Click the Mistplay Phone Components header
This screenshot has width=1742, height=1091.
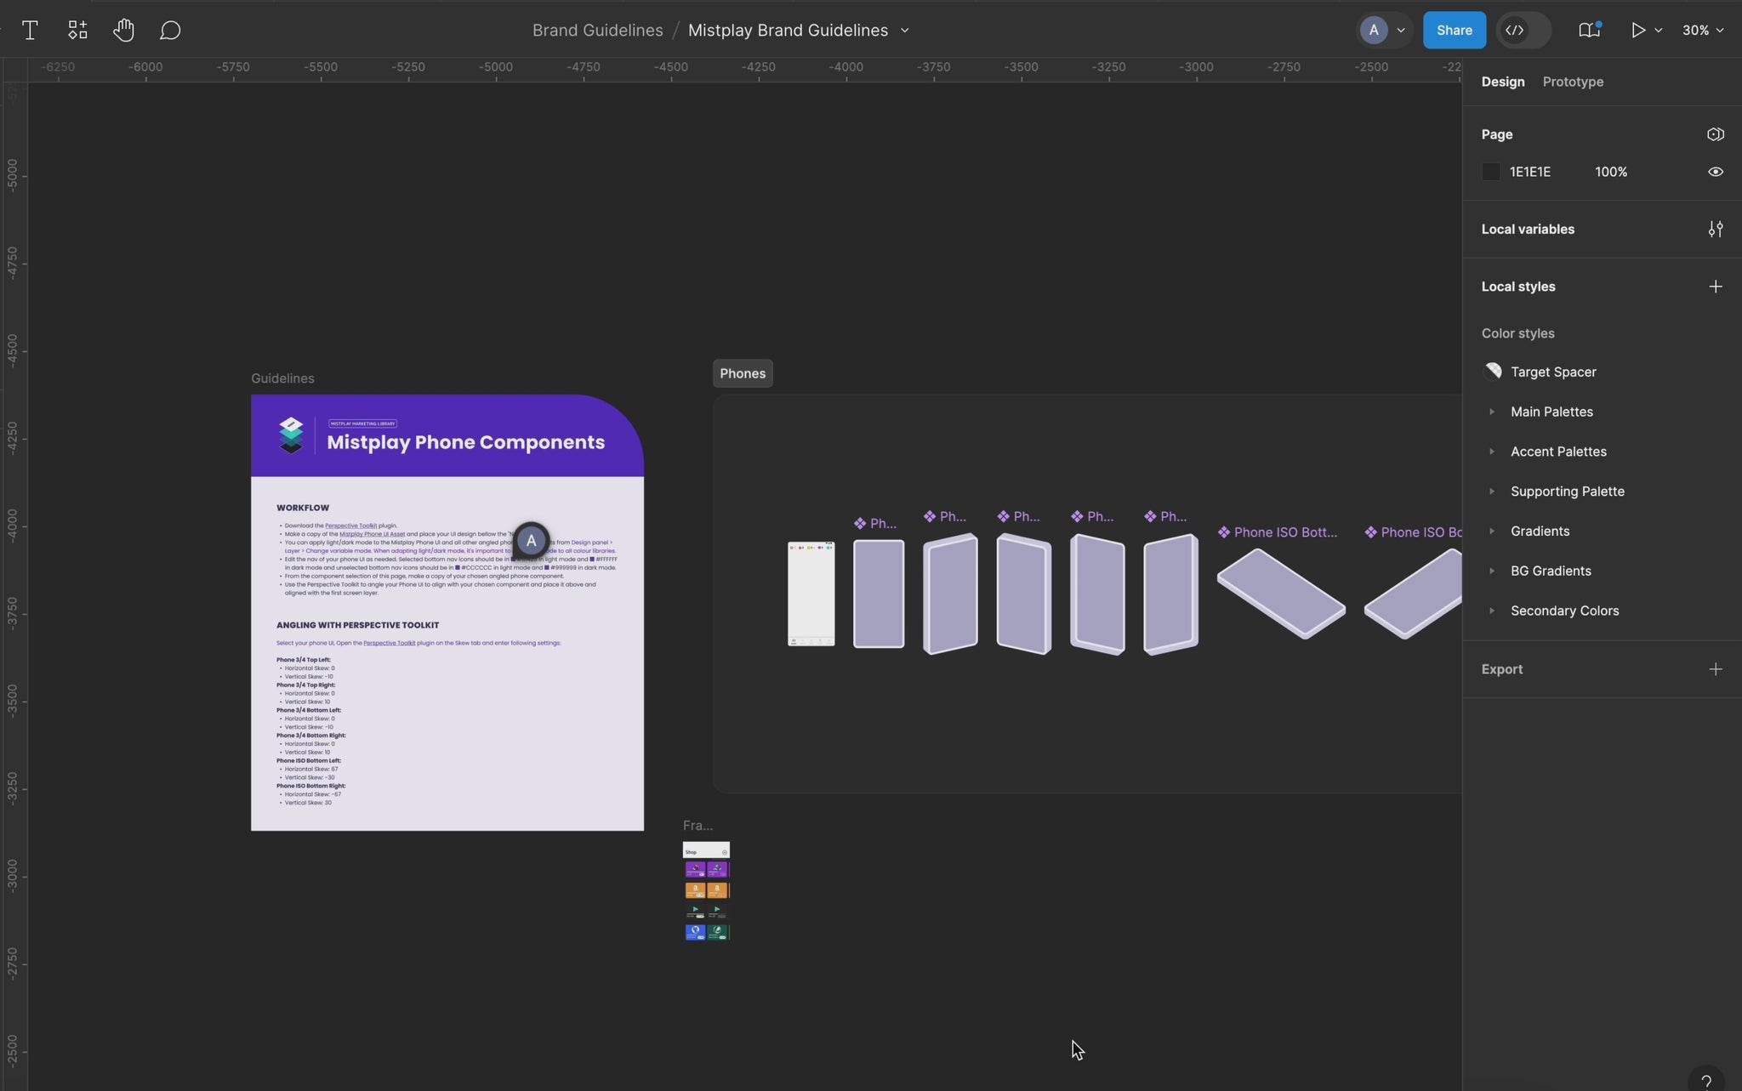point(465,442)
